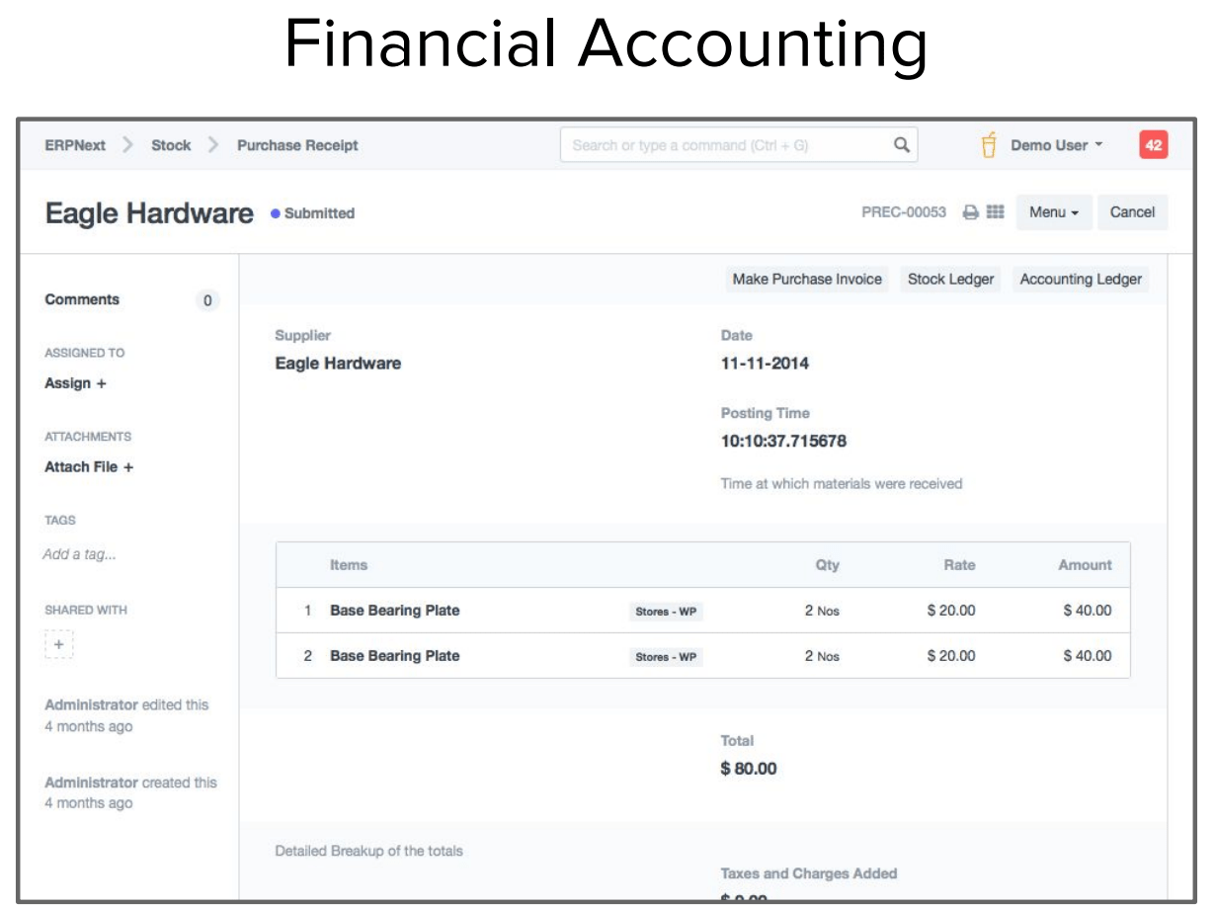
Task: Click Make Purchase Invoice button
Action: pyautogui.click(x=807, y=280)
